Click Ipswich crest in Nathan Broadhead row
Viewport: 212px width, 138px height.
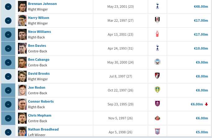[x=157, y=132]
